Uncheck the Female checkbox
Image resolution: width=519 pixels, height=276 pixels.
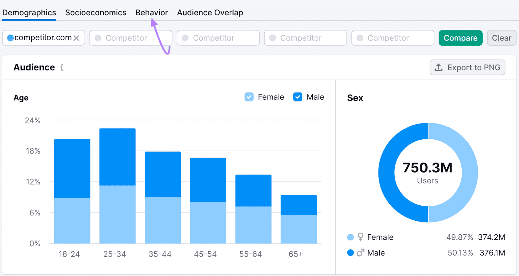click(249, 97)
